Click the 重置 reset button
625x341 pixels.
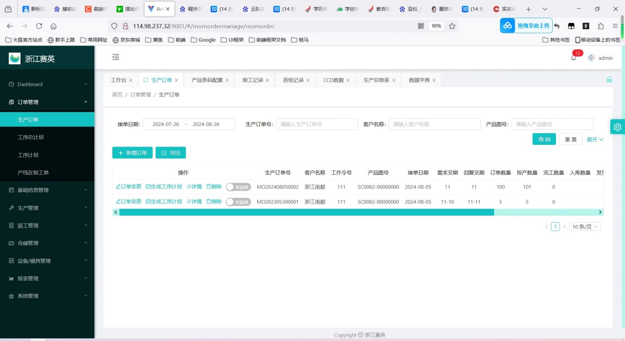pyautogui.click(x=571, y=139)
